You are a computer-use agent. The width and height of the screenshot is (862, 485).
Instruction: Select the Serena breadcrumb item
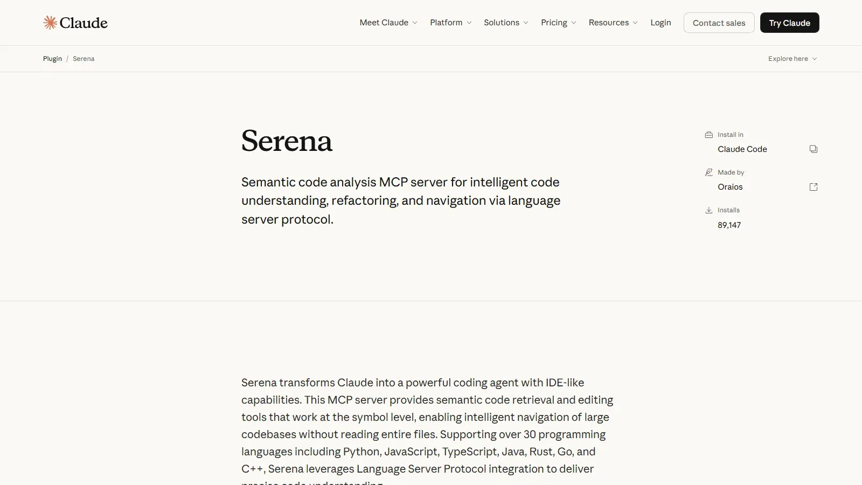[x=84, y=59]
